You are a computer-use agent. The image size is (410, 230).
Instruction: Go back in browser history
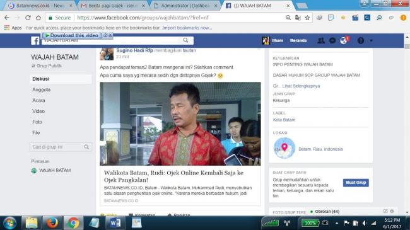(7, 18)
